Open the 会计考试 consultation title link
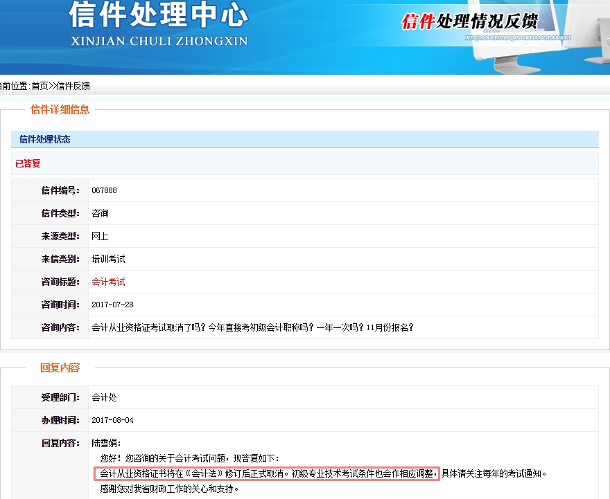610x499 pixels. pos(108,282)
